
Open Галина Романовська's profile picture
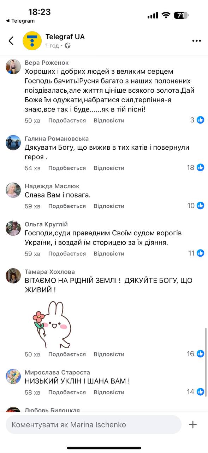(x=13, y=143)
